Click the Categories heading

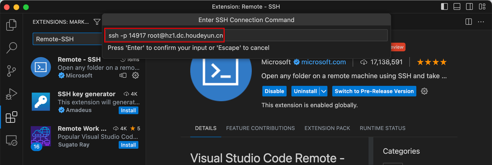tap(401, 151)
